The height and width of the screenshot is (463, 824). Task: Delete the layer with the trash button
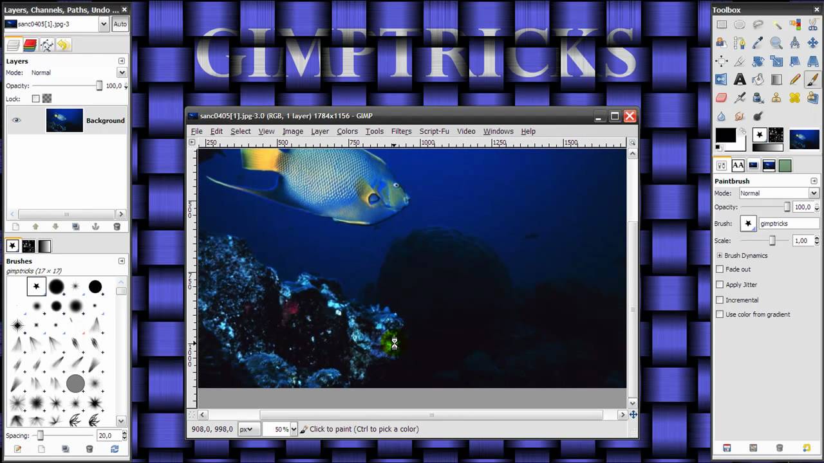(x=117, y=226)
